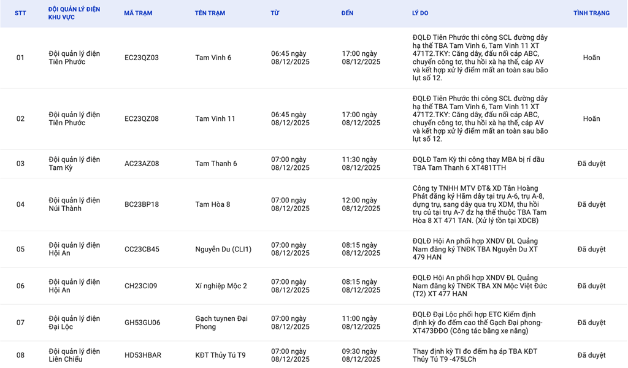Click the Tam Hòa 8 station name
Viewport: 628px width, 368px height.
tap(213, 204)
